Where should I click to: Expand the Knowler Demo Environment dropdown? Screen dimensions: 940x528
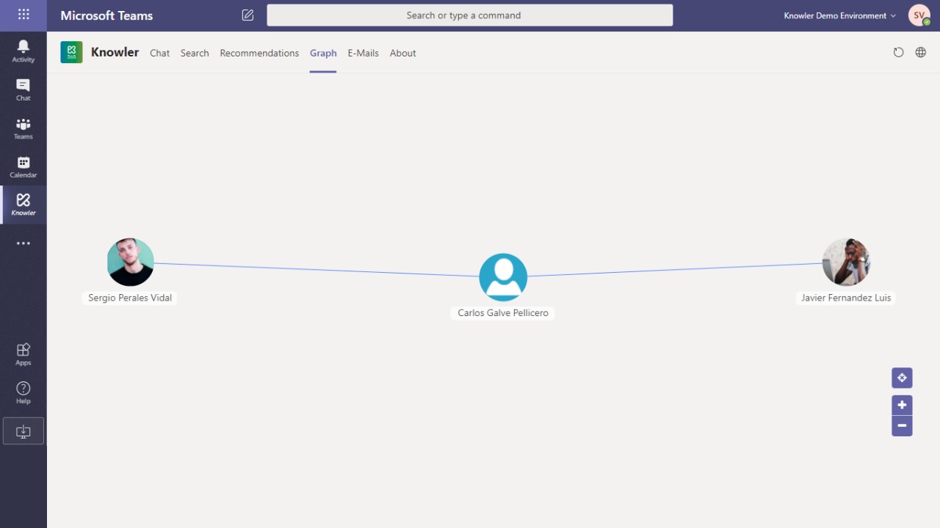[839, 15]
